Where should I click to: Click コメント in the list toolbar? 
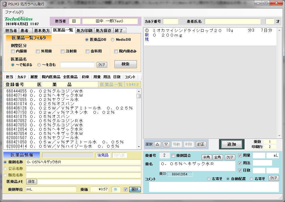coord(130,77)
